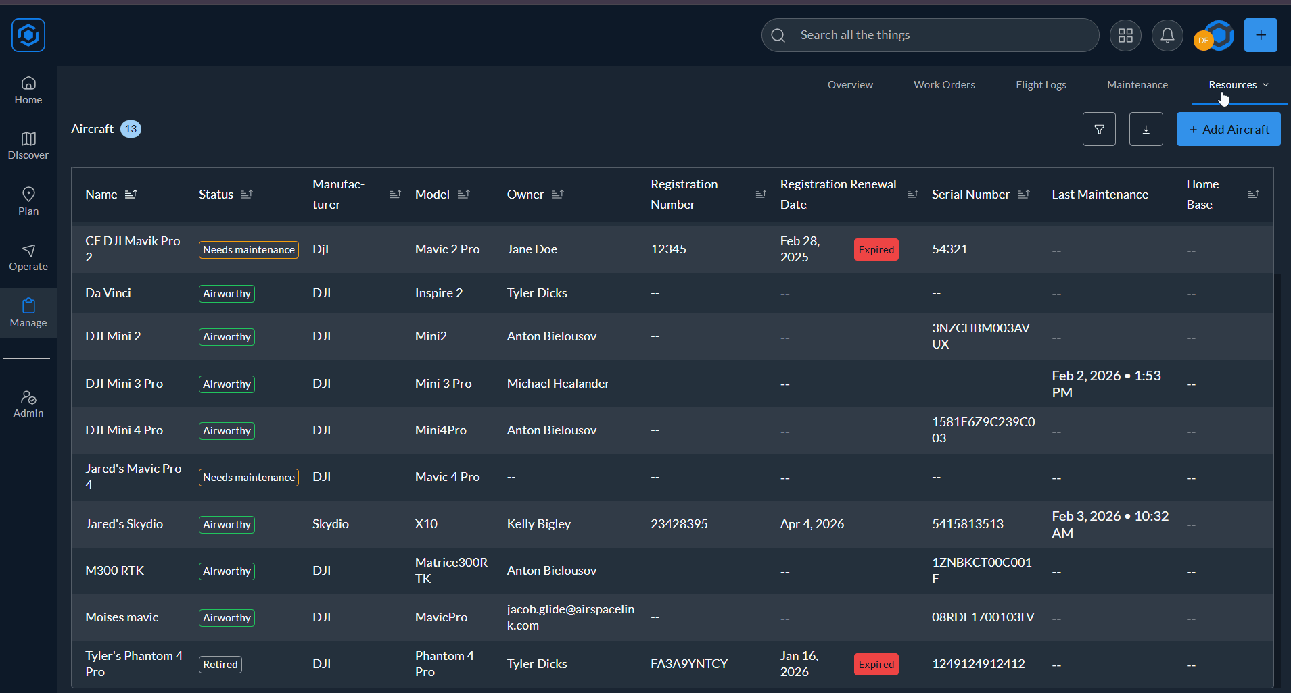Download the aircraft list
This screenshot has height=693, width=1291.
(1146, 129)
